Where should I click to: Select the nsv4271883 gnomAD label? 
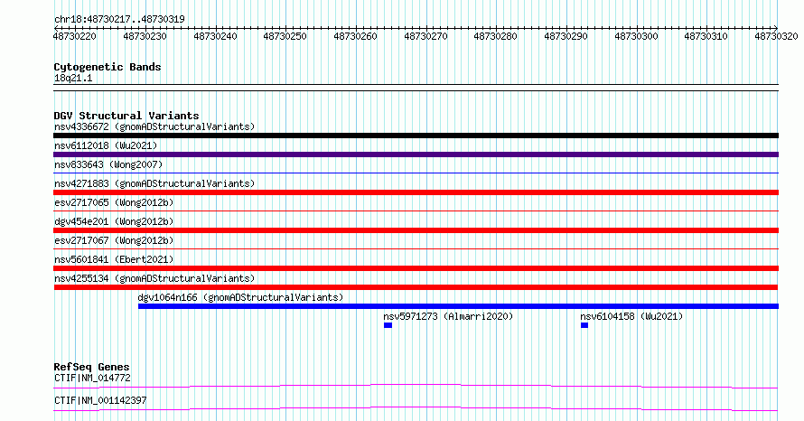(x=154, y=183)
